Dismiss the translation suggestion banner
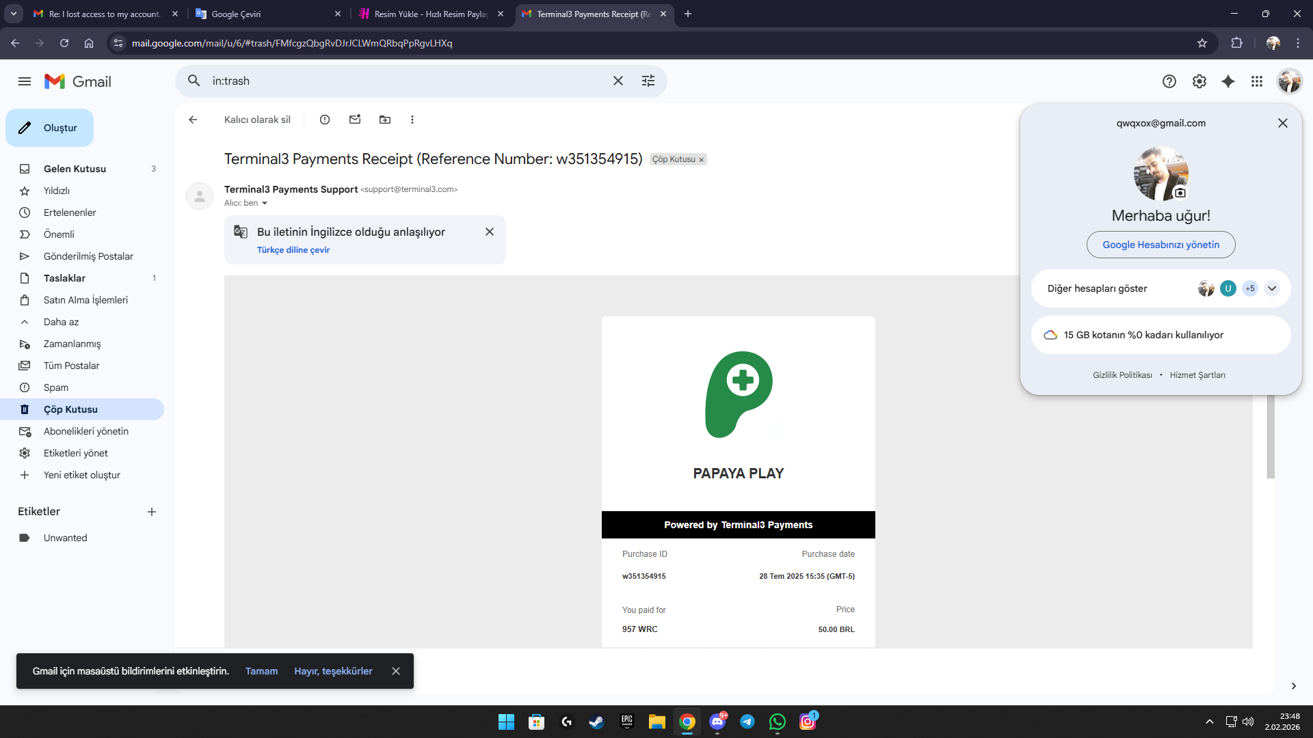Screen dimensions: 1313x738 [x=490, y=232]
